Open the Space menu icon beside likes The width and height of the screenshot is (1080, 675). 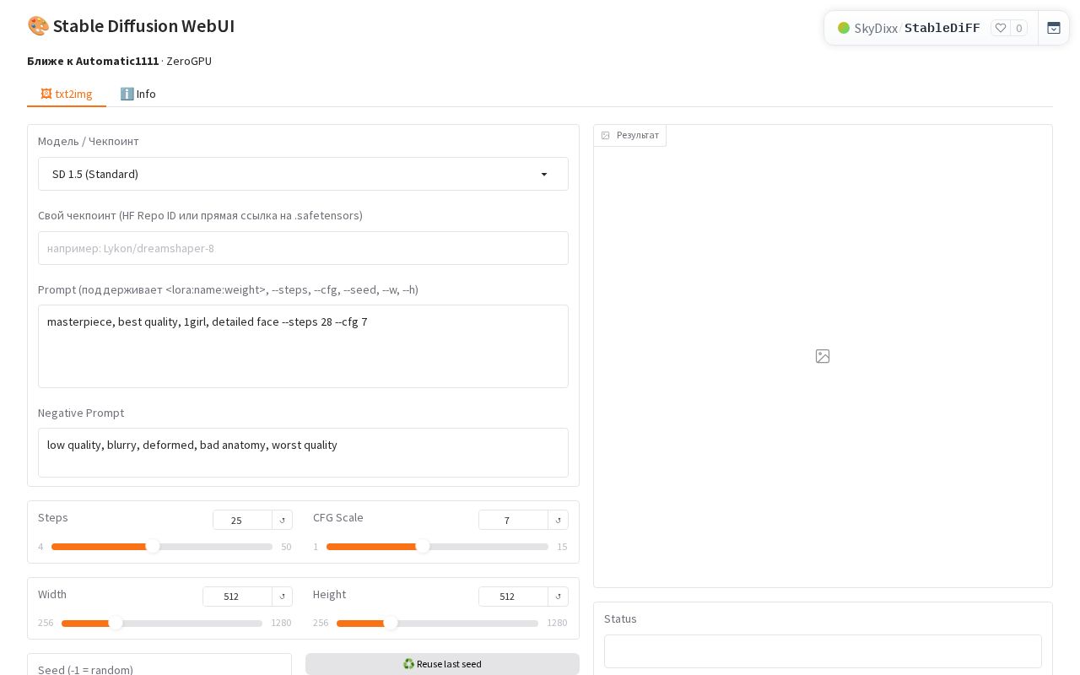pyautogui.click(x=1054, y=28)
